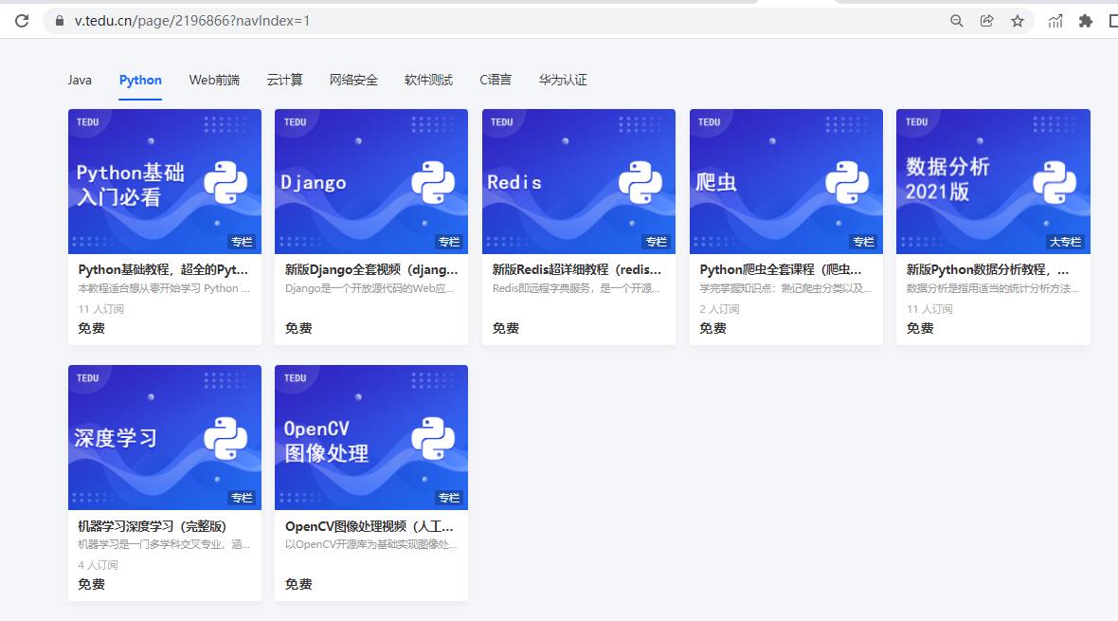The width and height of the screenshot is (1118, 621).
Task: Click the lock icon in address bar
Action: click(59, 21)
